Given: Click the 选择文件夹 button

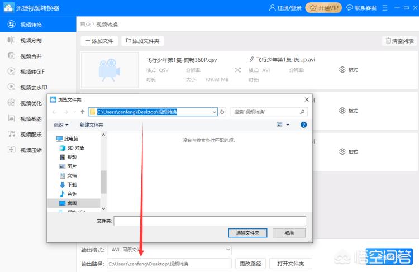Looking at the screenshot, I should (x=247, y=233).
